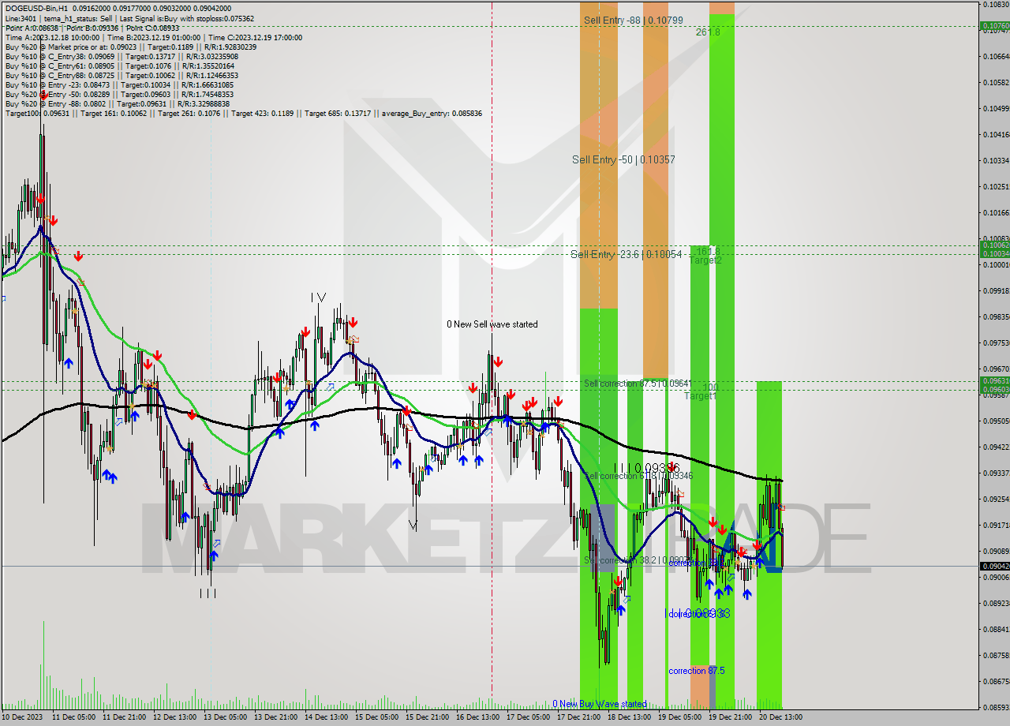Click the 0.10416 price axis label
This screenshot has width=1010, height=726.
pyautogui.click(x=996, y=134)
